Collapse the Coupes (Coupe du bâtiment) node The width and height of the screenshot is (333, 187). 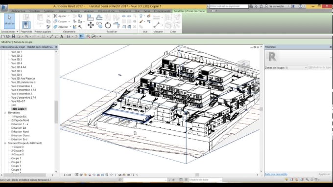point(5,143)
